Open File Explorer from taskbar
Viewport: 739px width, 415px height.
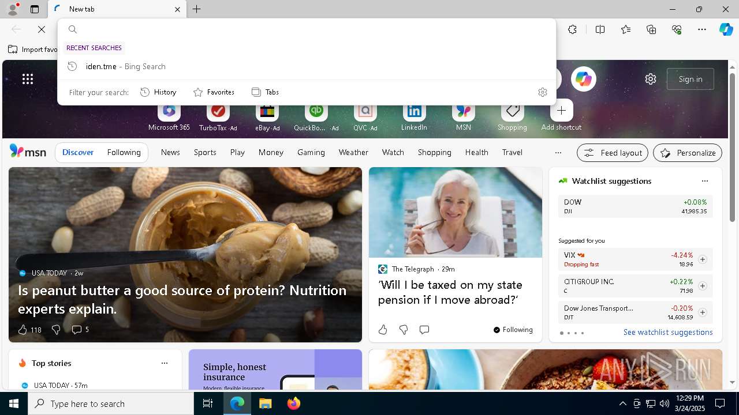265,403
